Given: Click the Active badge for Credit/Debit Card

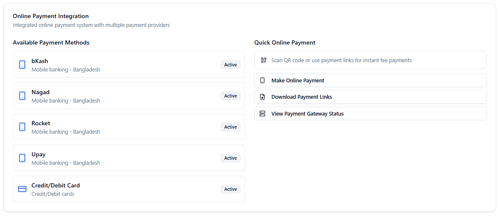Looking at the screenshot, I should pyautogui.click(x=230, y=189).
